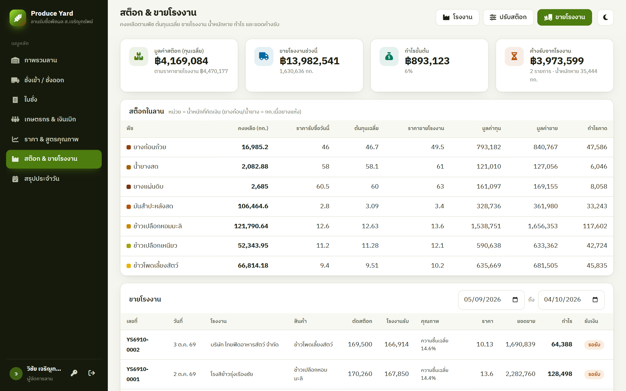Click the รอรับ badge for YS6910-0002

594,345
